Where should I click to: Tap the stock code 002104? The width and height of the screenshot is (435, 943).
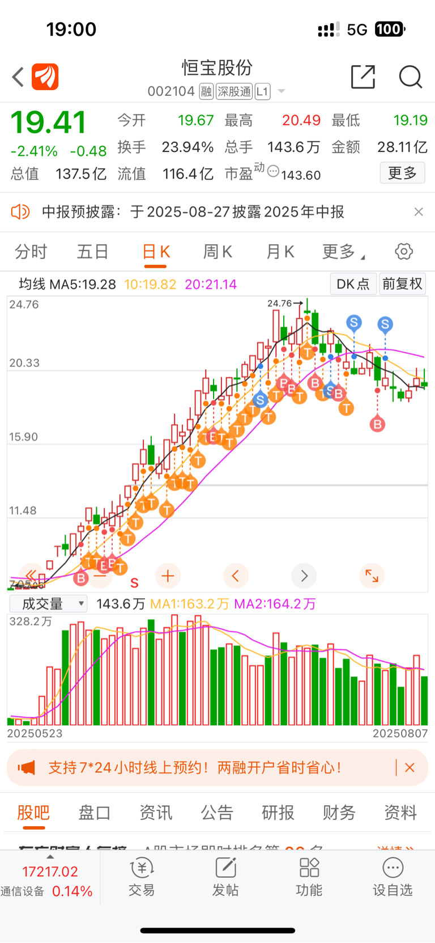tap(171, 91)
